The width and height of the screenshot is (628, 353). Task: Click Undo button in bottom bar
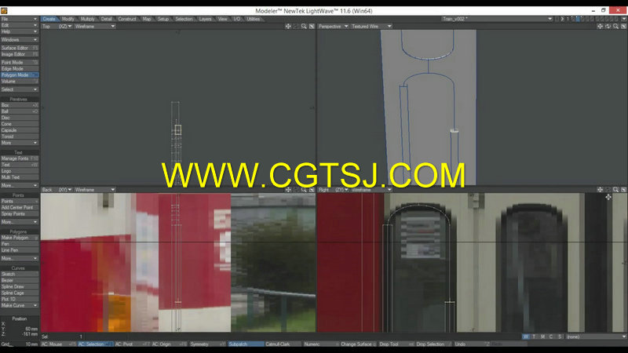tap(472, 344)
